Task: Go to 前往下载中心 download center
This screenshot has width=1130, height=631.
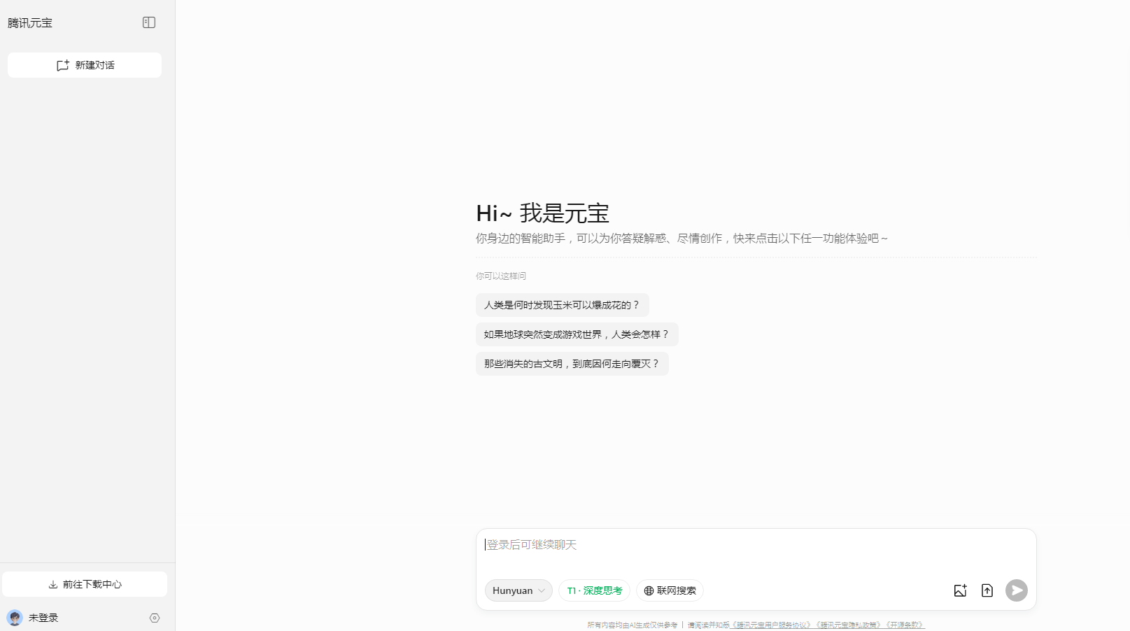Action: [x=84, y=583]
